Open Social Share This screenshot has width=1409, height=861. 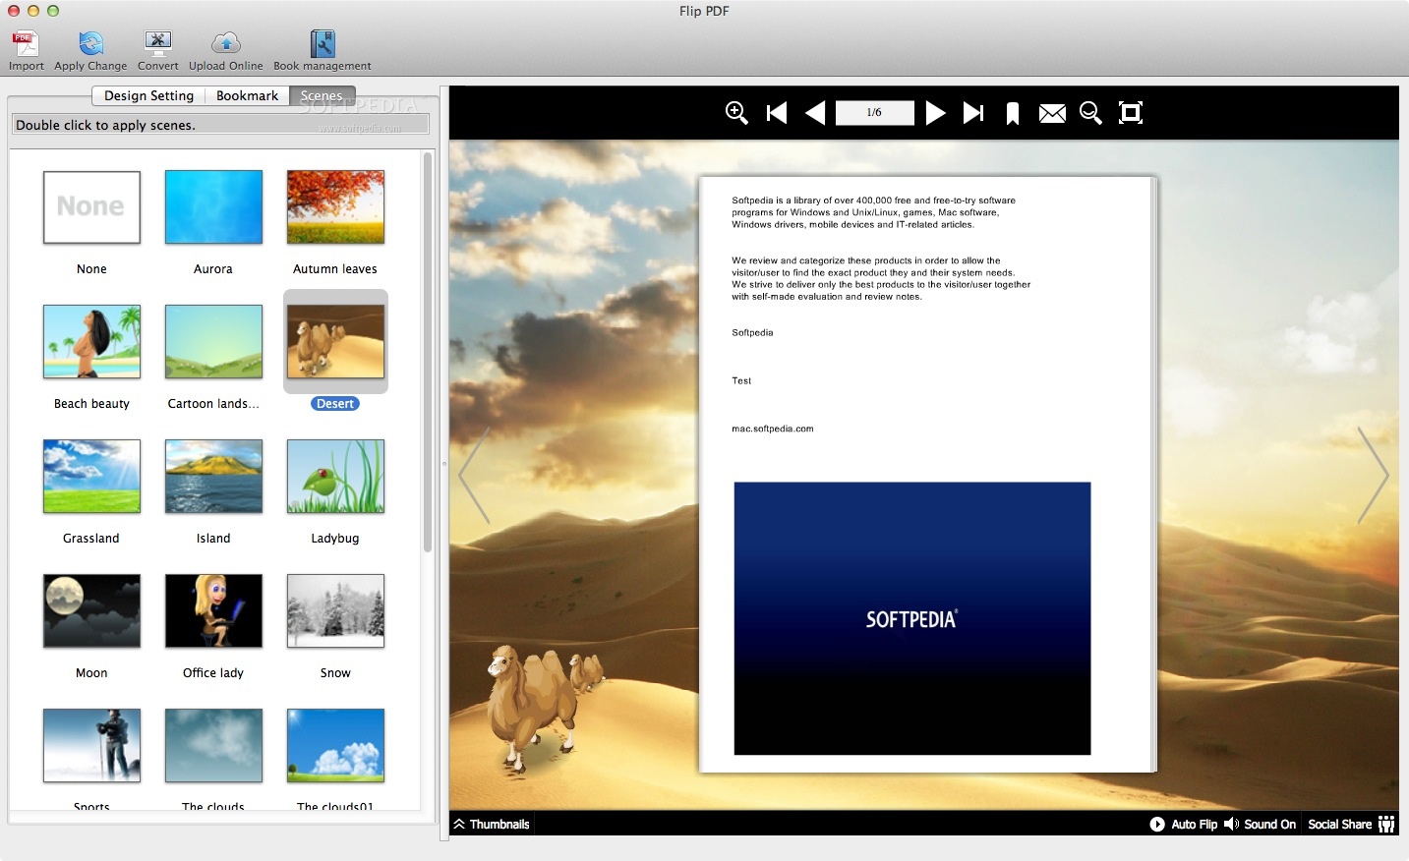coord(1351,825)
